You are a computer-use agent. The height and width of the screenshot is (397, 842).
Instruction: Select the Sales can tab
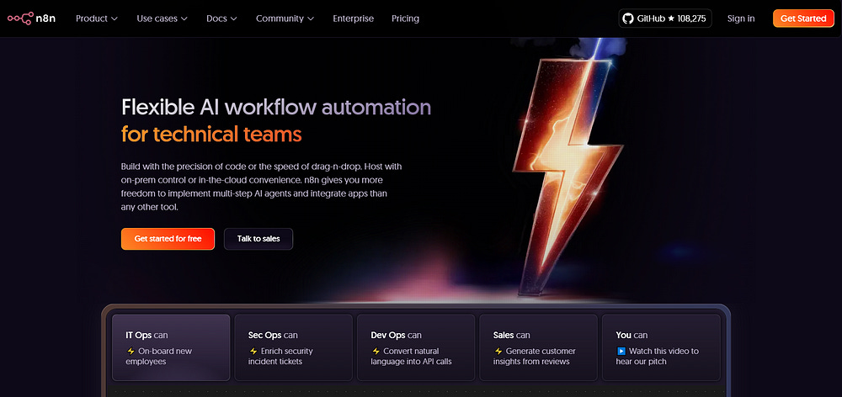pos(538,347)
